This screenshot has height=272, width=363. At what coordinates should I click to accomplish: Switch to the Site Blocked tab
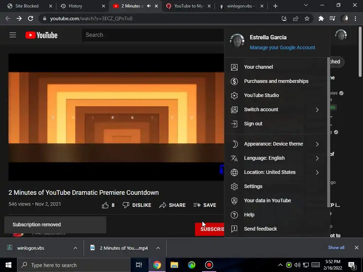coord(29,6)
